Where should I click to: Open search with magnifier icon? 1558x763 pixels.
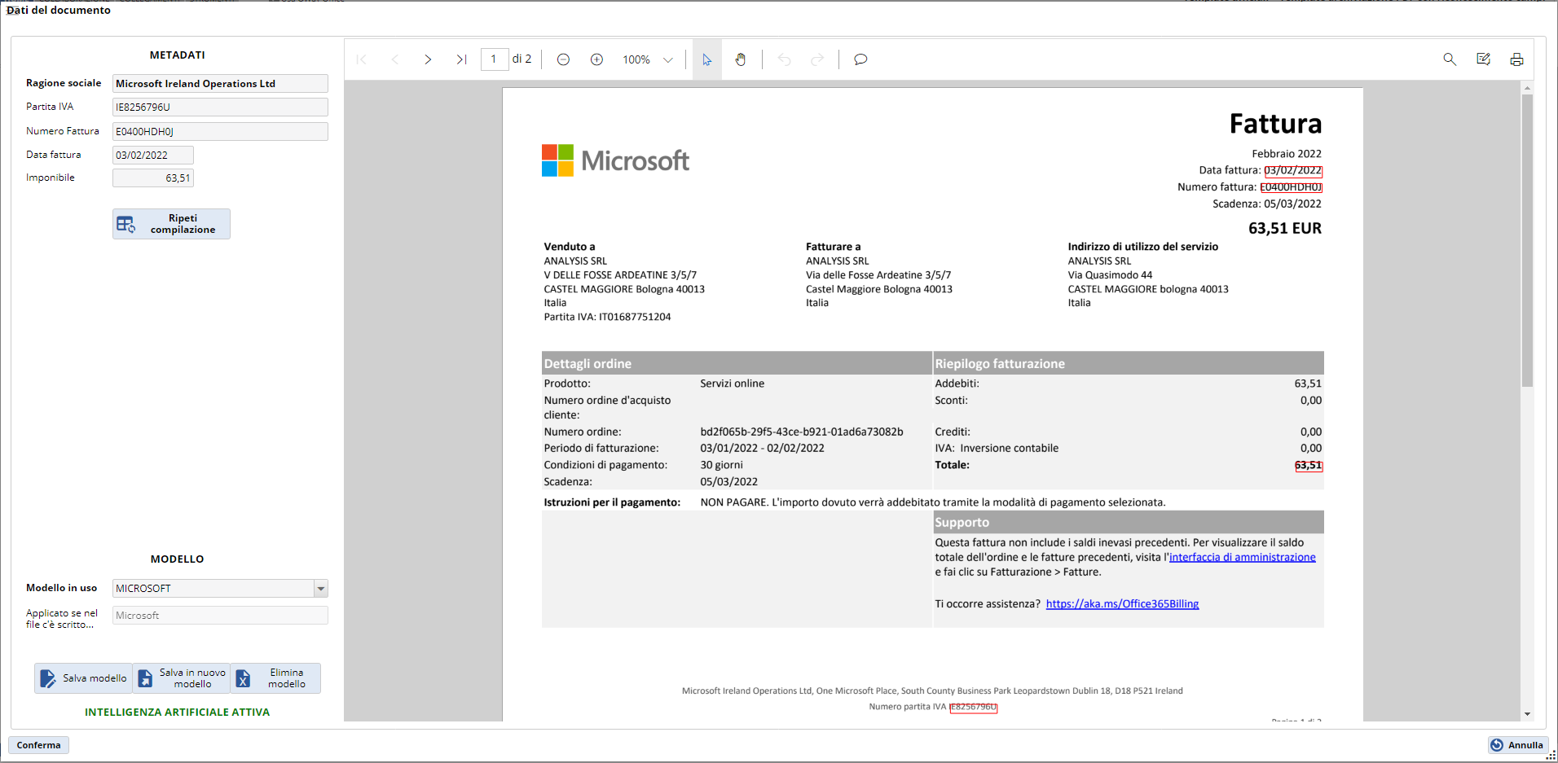coord(1450,59)
